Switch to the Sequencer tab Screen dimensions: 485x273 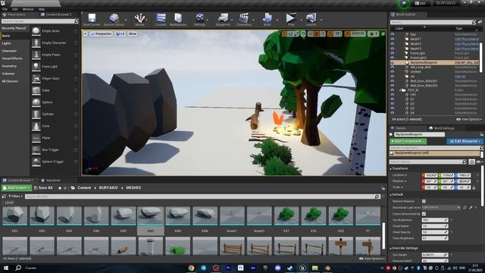click(51, 180)
